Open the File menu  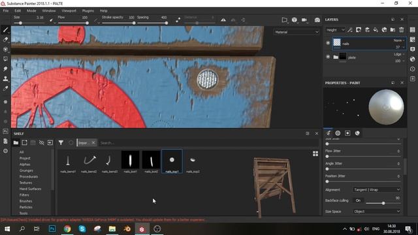(x=6, y=11)
